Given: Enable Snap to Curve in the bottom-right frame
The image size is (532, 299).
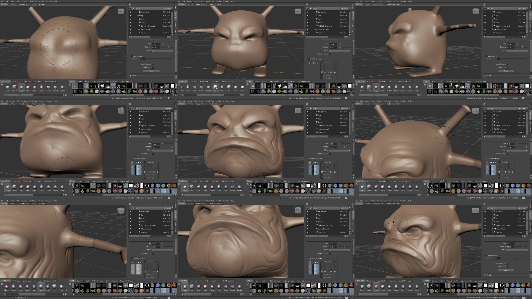Looking at the screenshot, I should tap(486, 256).
